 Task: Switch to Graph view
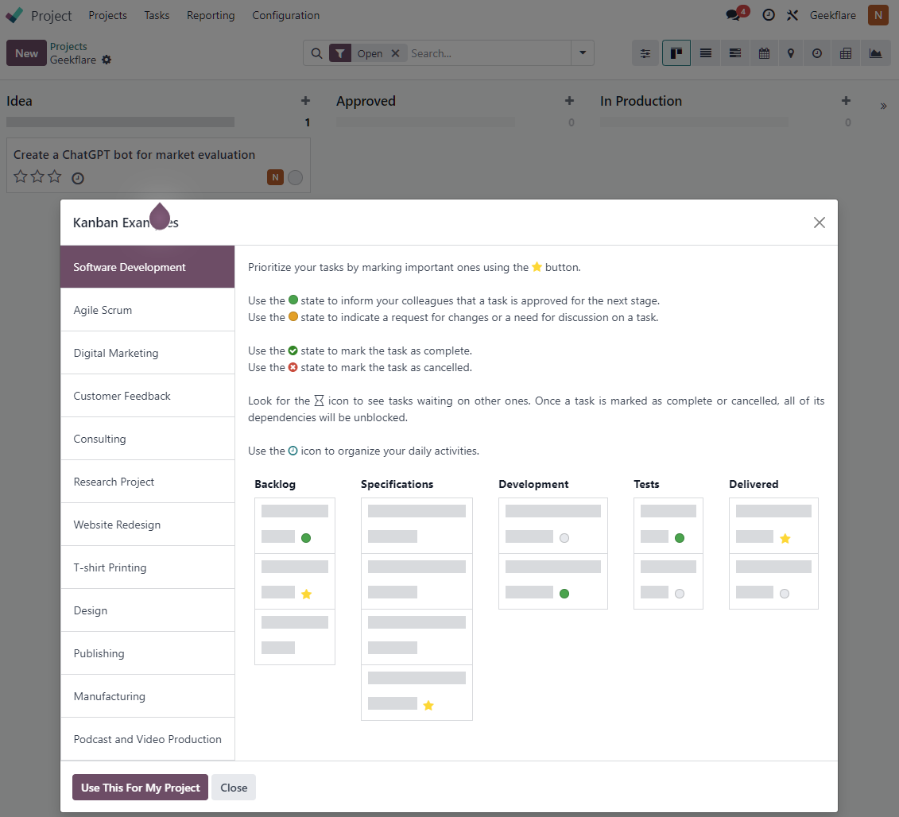tap(875, 53)
